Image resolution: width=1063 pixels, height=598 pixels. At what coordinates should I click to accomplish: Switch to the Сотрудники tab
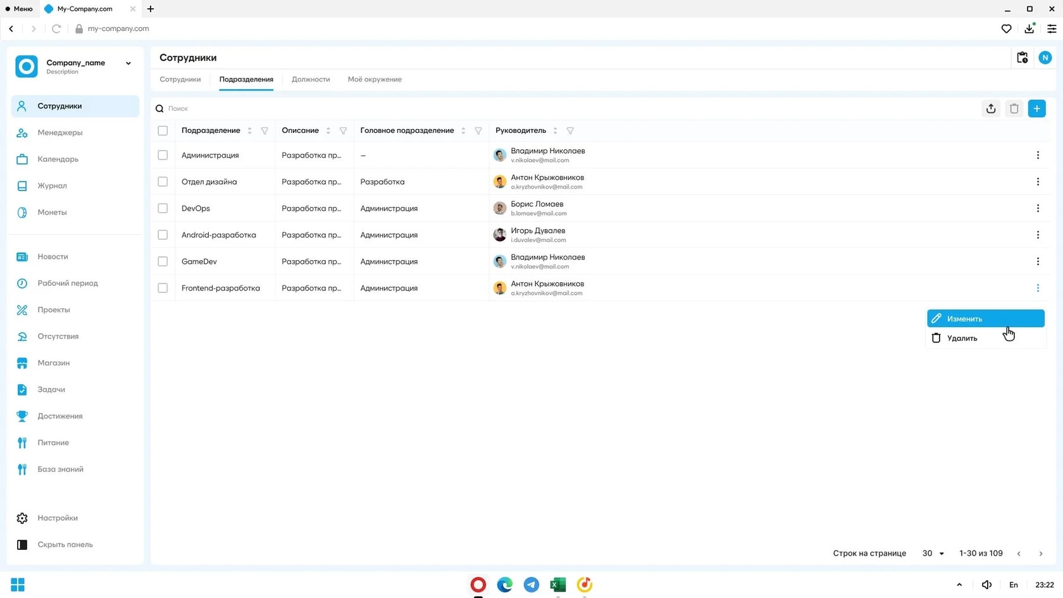[180, 80]
